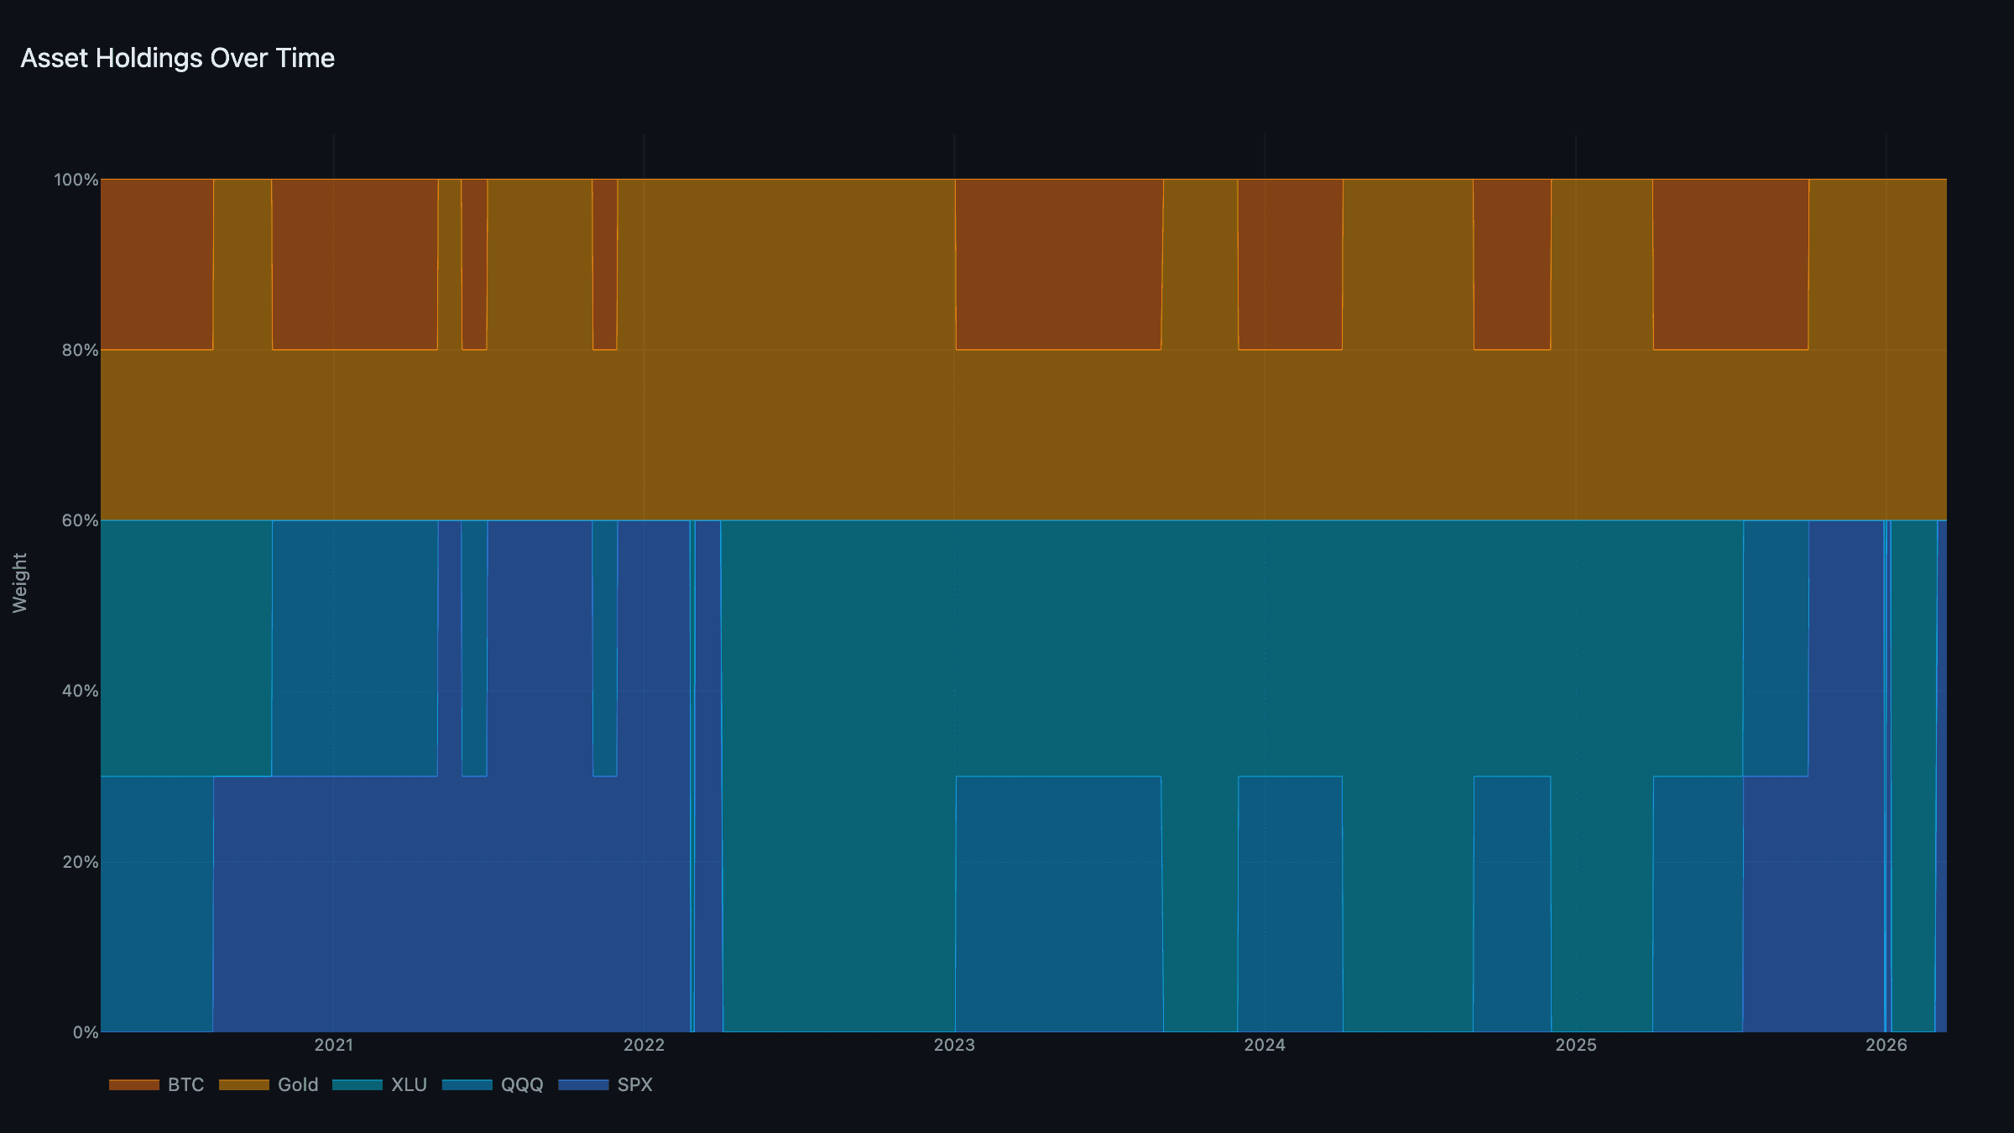Toggle BTC series via legend label
This screenshot has width=2014, height=1133.
[185, 1084]
